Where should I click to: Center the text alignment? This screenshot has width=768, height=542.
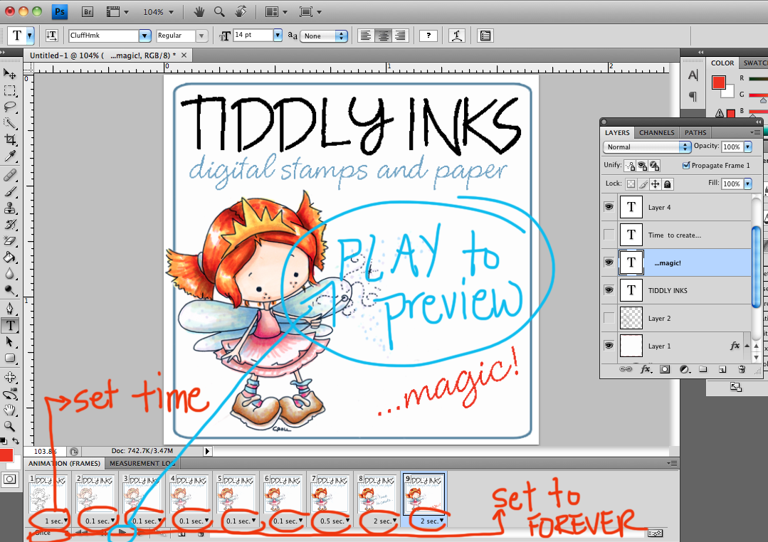pos(383,36)
